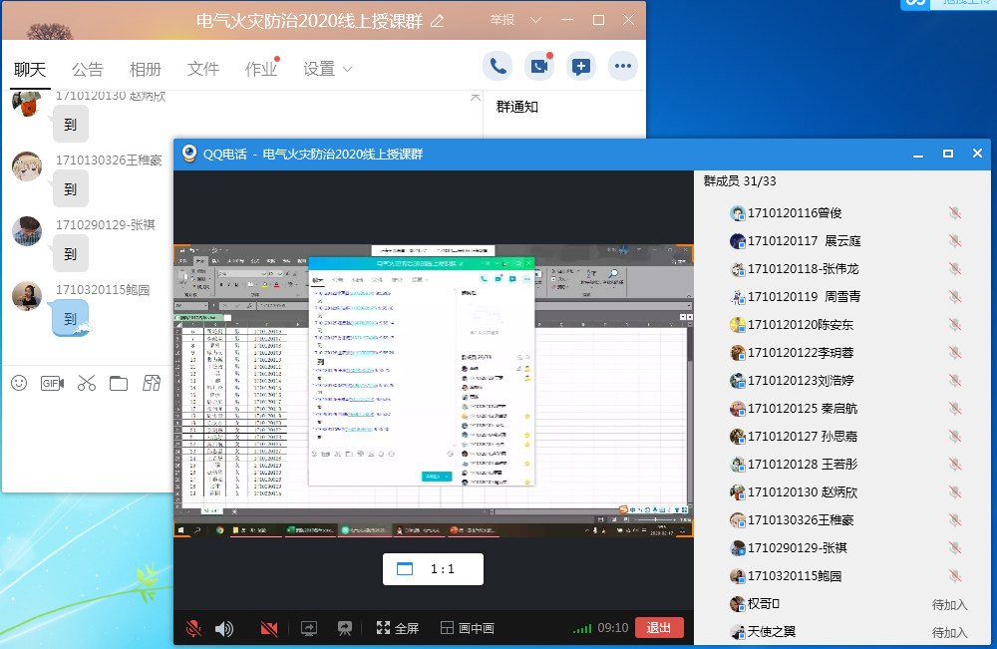Collapse the chat panel using top chevron
Image resolution: width=997 pixels, height=649 pixels.
(476, 97)
